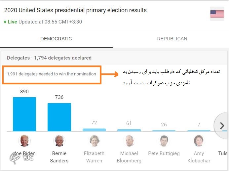Click the green Live status indicator

tap(11, 22)
